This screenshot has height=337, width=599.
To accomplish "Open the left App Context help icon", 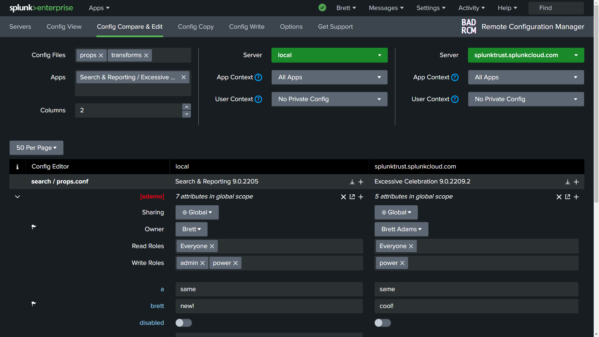I will point(258,77).
